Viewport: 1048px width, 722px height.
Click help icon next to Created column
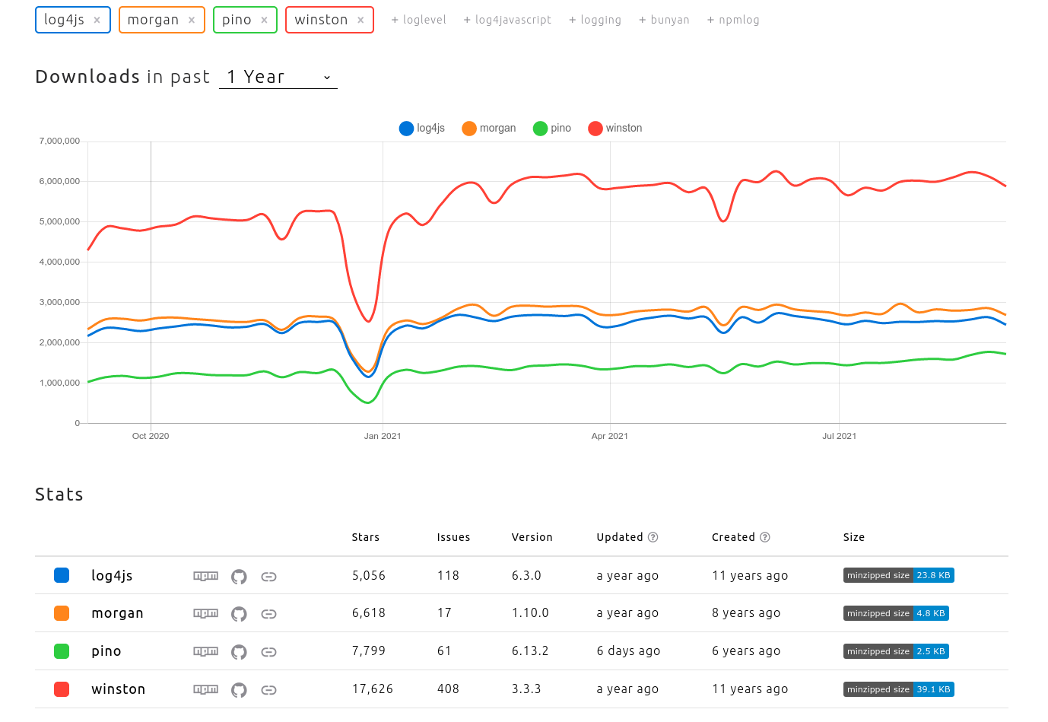[x=765, y=537]
